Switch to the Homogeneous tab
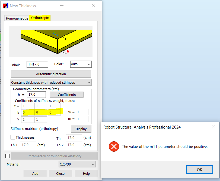Viewport: 220px width, 181px height. pos(17,18)
